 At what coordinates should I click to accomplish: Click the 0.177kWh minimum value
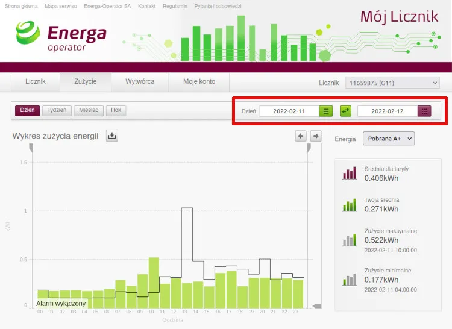click(381, 280)
